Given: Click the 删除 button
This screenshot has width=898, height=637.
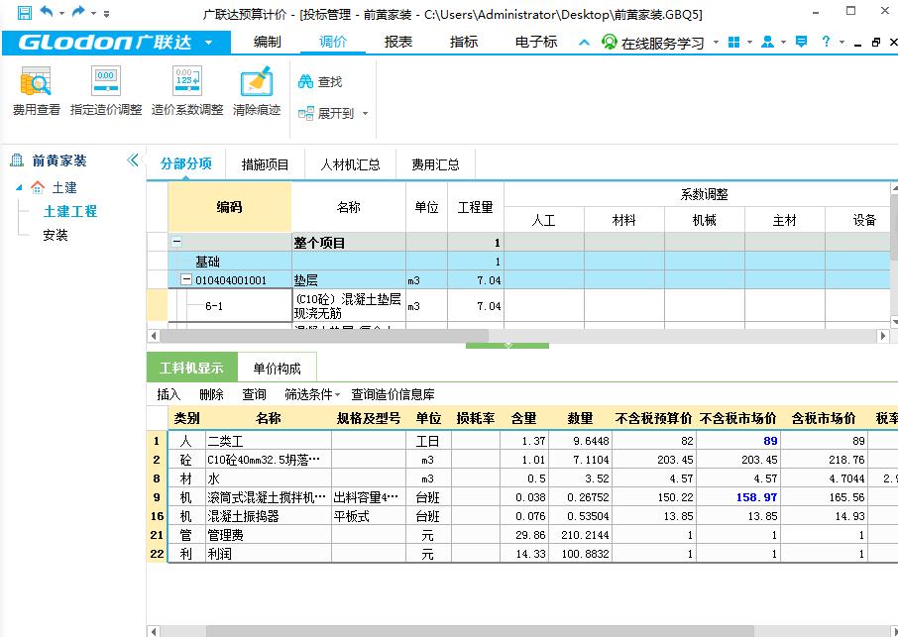Looking at the screenshot, I should (x=211, y=394).
